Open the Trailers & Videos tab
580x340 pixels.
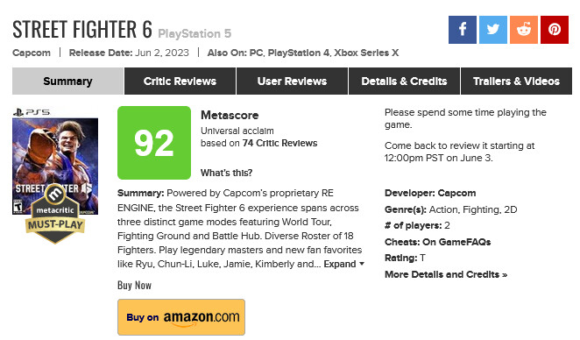516,81
